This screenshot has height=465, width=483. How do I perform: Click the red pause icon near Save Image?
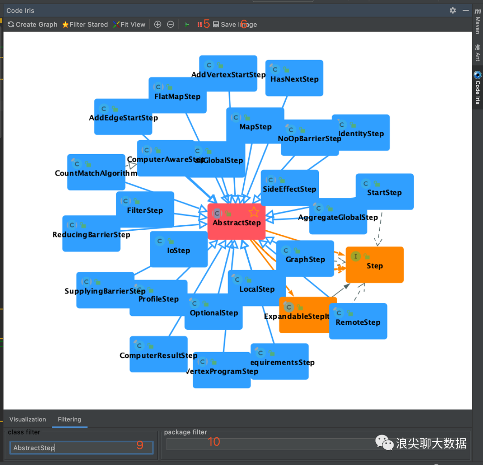[199, 24]
